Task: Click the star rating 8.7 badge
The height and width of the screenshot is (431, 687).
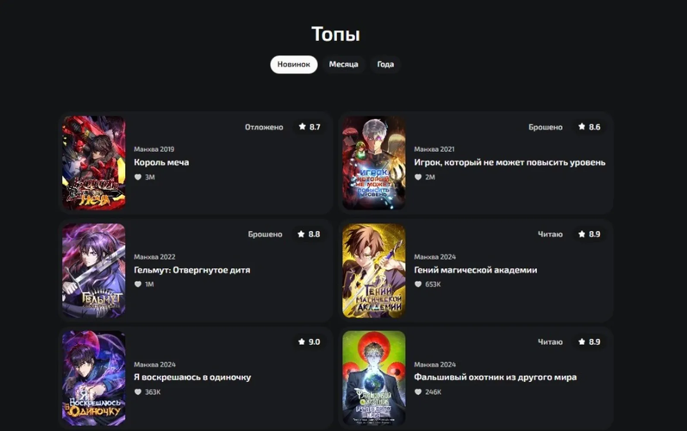Action: (309, 127)
